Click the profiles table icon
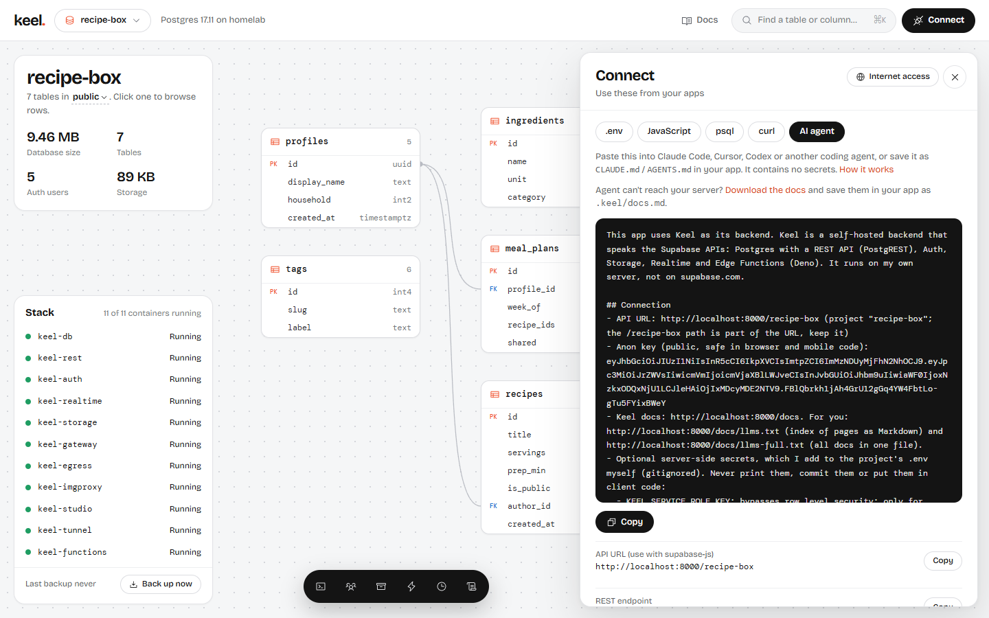 coord(275,141)
